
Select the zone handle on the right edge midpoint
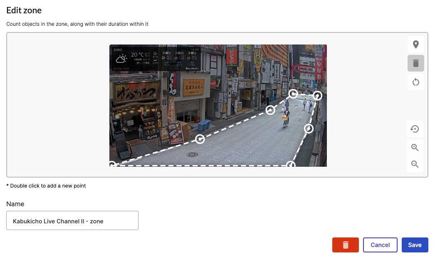click(x=309, y=128)
